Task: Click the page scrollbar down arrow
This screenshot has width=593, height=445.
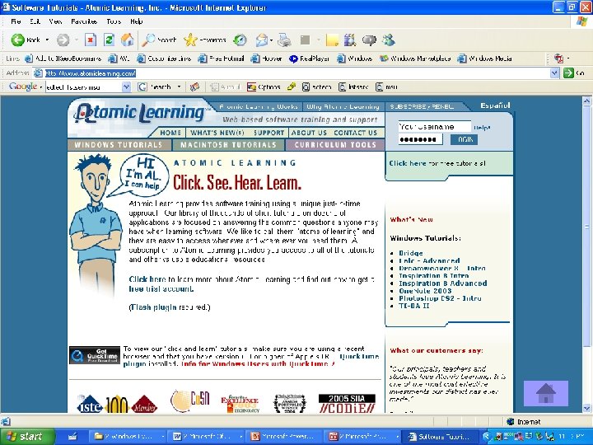Action: 586,408
